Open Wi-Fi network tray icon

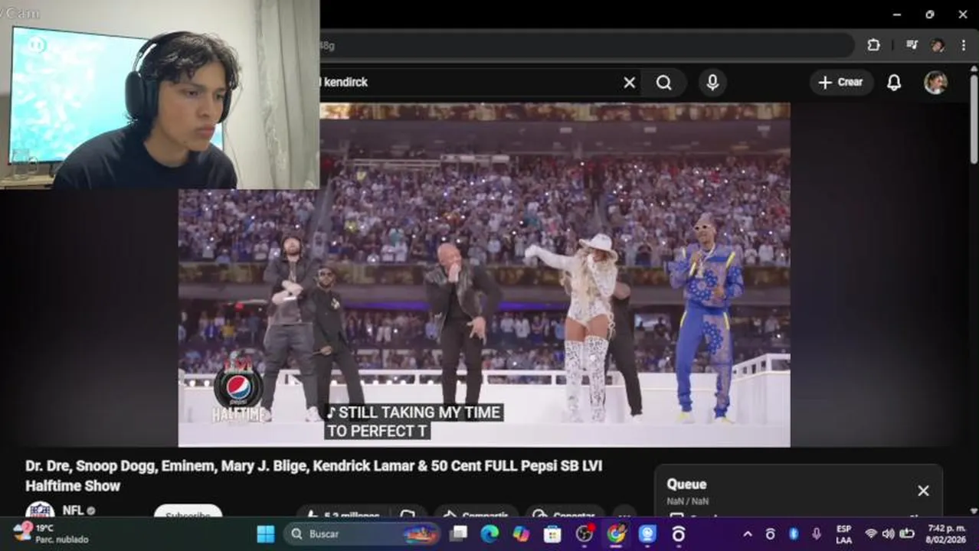(871, 534)
